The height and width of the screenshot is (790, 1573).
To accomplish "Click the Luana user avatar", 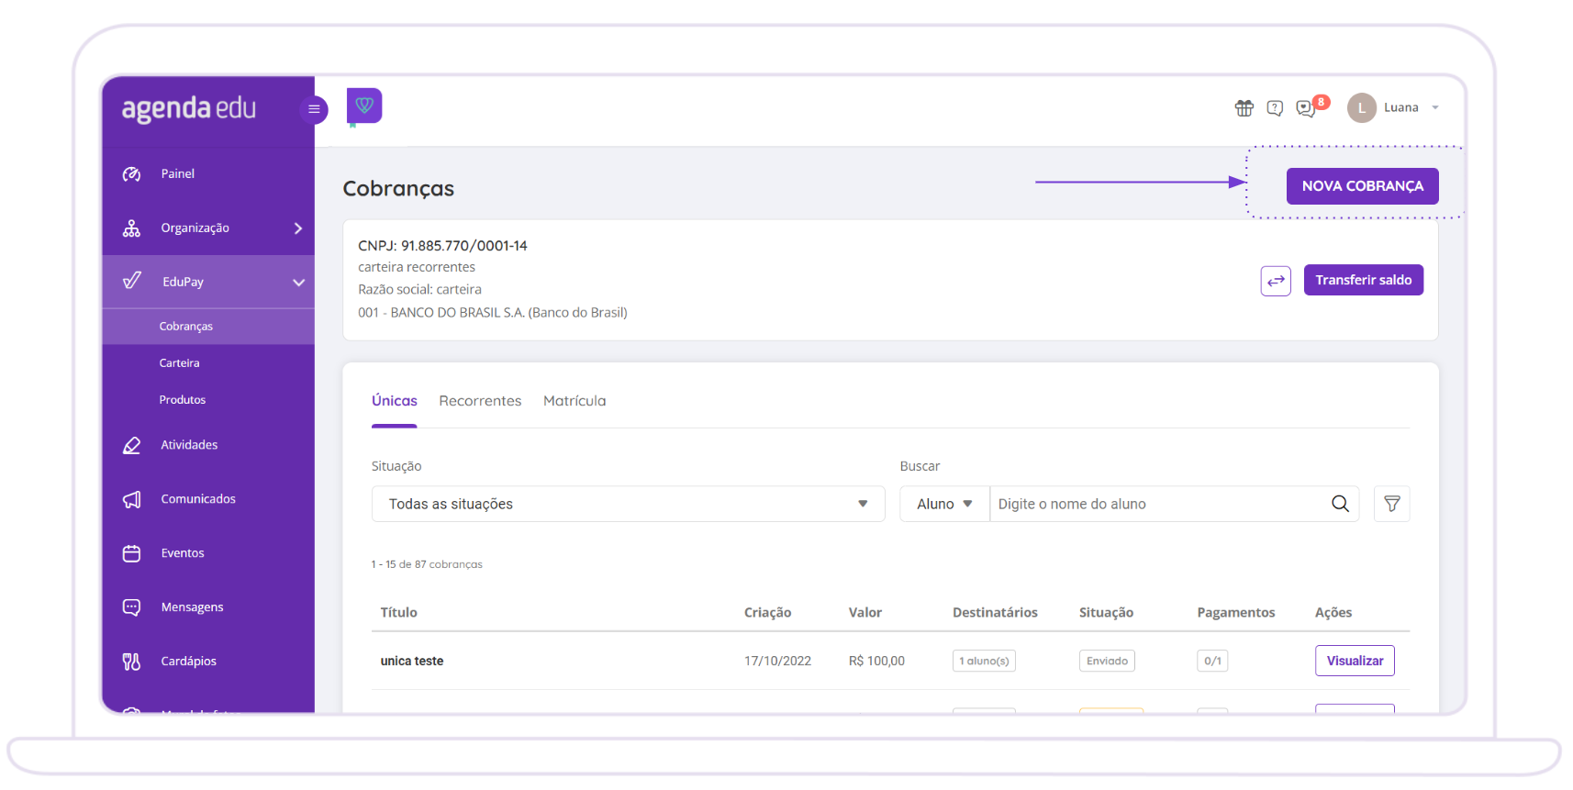I will point(1362,108).
